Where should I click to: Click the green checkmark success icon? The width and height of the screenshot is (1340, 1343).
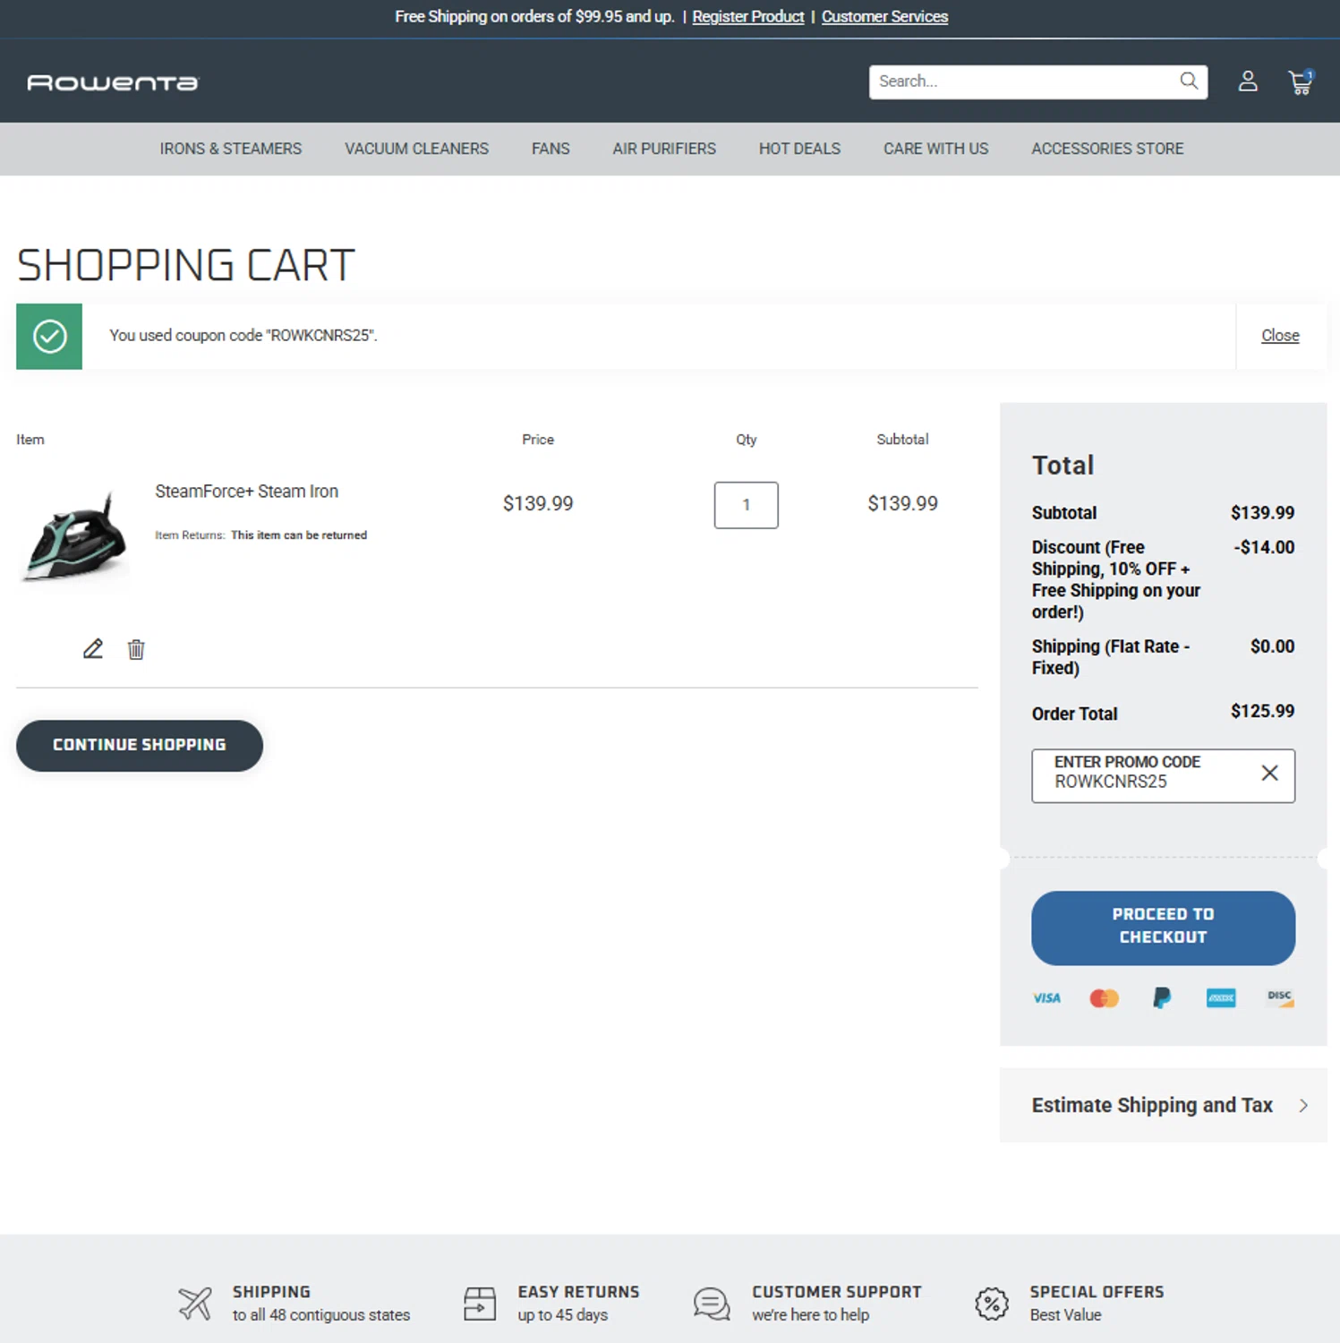coord(49,337)
